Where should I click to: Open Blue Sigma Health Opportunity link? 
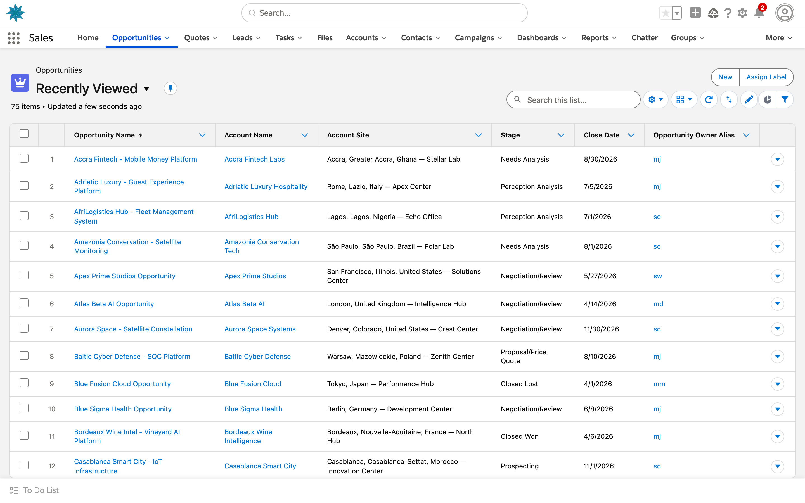[122, 409]
